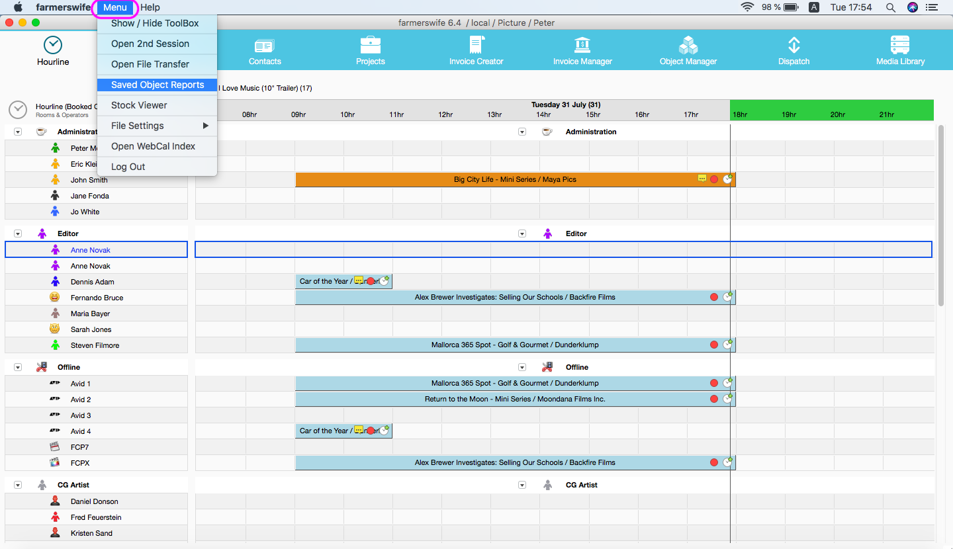This screenshot has width=953, height=549.
Task: Click Jane Fonda's black person icon
Action: (55, 196)
